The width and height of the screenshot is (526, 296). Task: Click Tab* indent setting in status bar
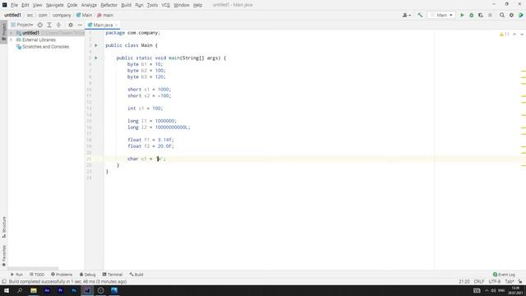(x=509, y=281)
